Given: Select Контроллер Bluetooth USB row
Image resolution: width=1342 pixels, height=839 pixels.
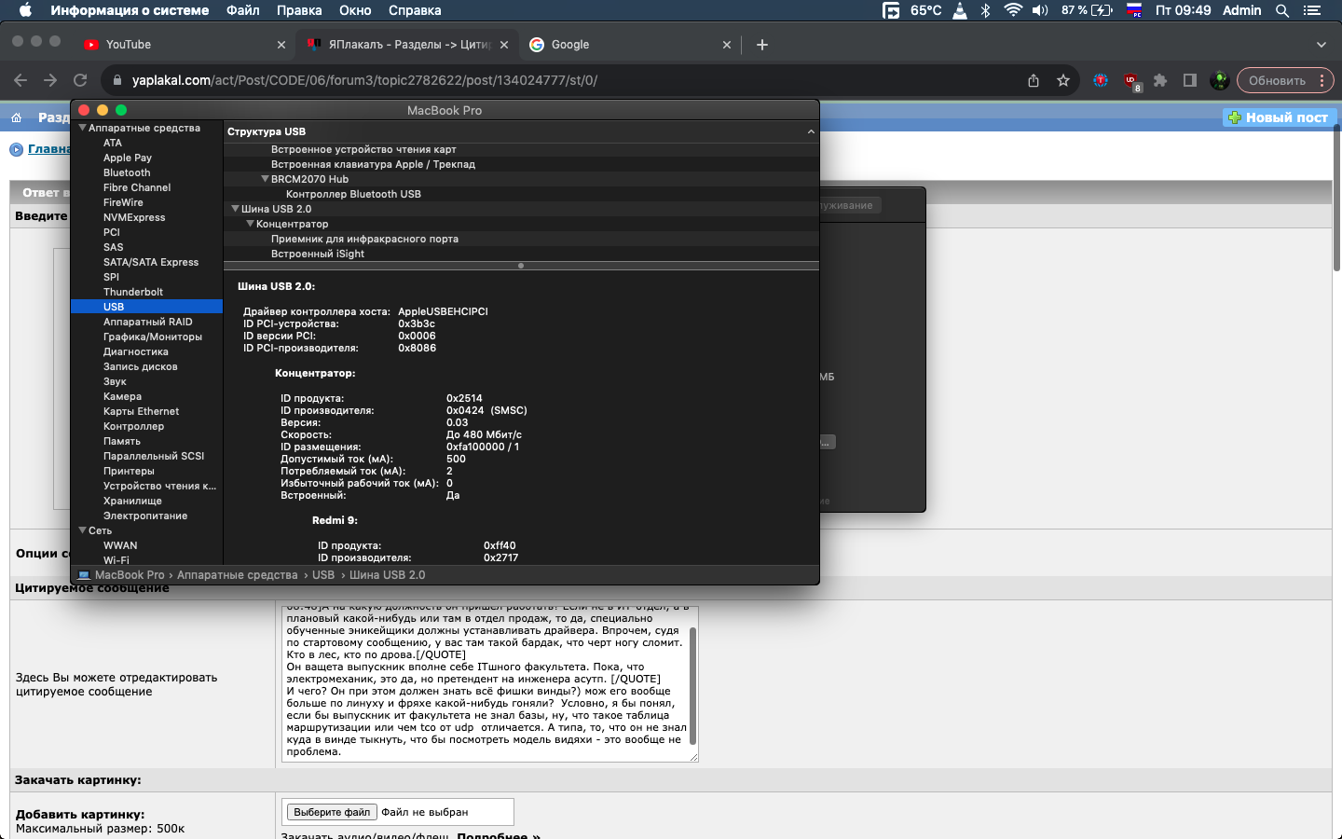Looking at the screenshot, I should click(521, 194).
